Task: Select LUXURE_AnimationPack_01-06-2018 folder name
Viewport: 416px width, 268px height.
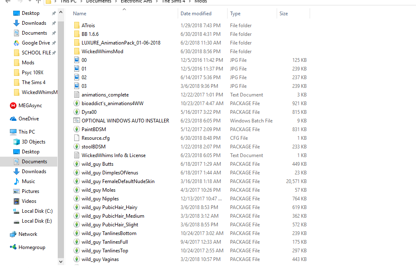Action: pyautogui.click(x=121, y=43)
